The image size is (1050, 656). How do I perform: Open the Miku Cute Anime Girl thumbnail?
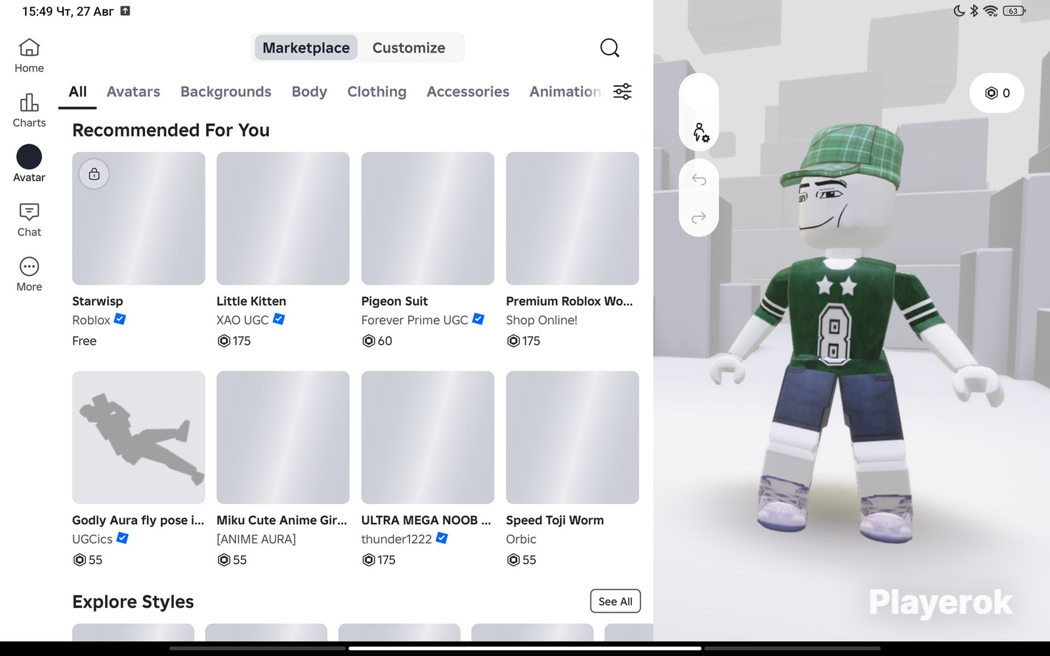[283, 438]
